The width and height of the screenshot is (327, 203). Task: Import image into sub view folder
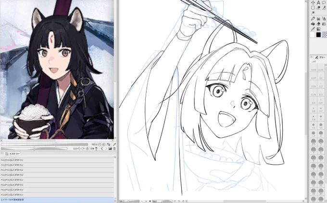coord(110,149)
